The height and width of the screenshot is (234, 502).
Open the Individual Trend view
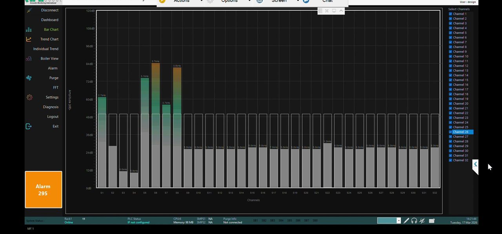click(x=46, y=49)
